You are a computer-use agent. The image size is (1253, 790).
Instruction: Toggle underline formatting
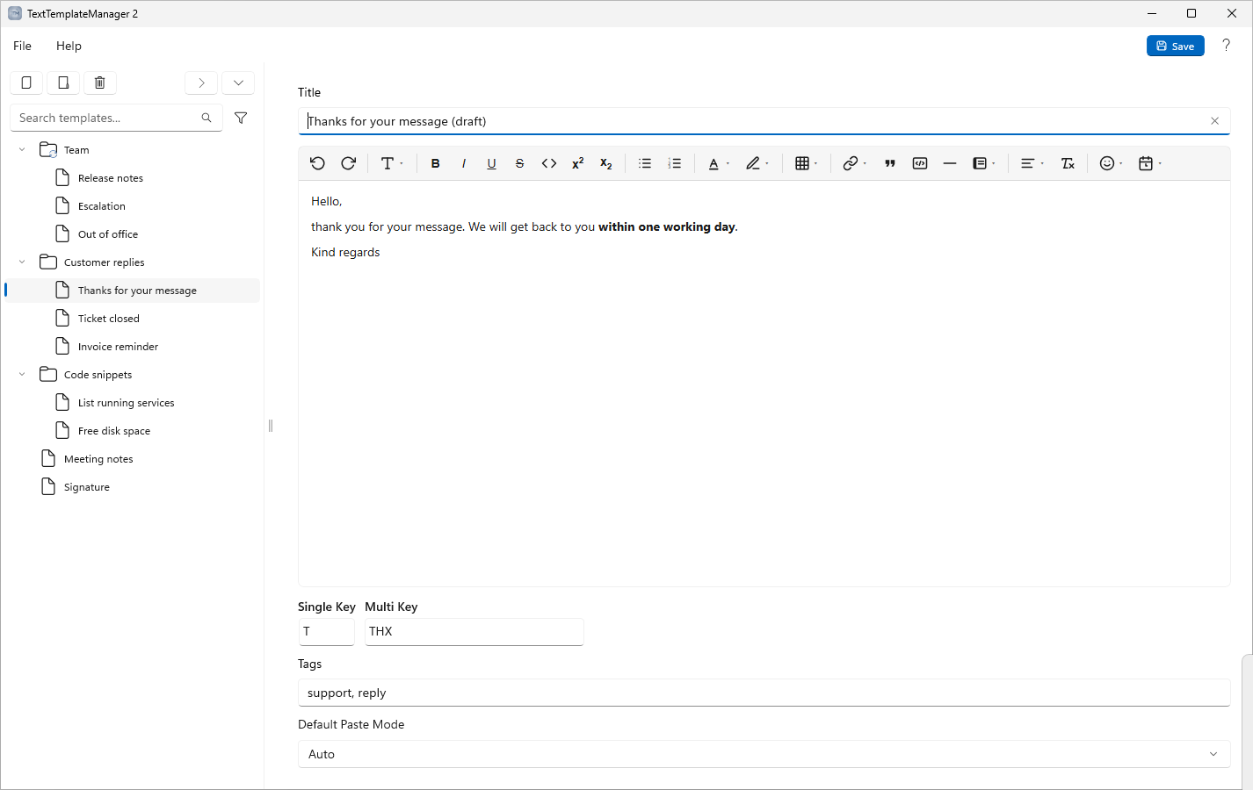[492, 163]
